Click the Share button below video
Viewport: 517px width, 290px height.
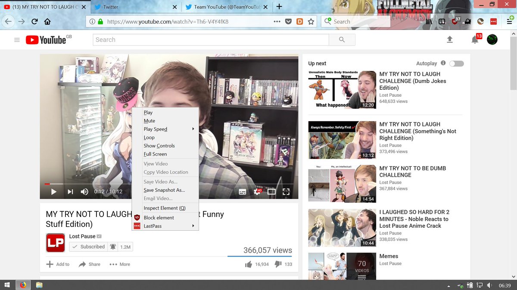(x=90, y=264)
